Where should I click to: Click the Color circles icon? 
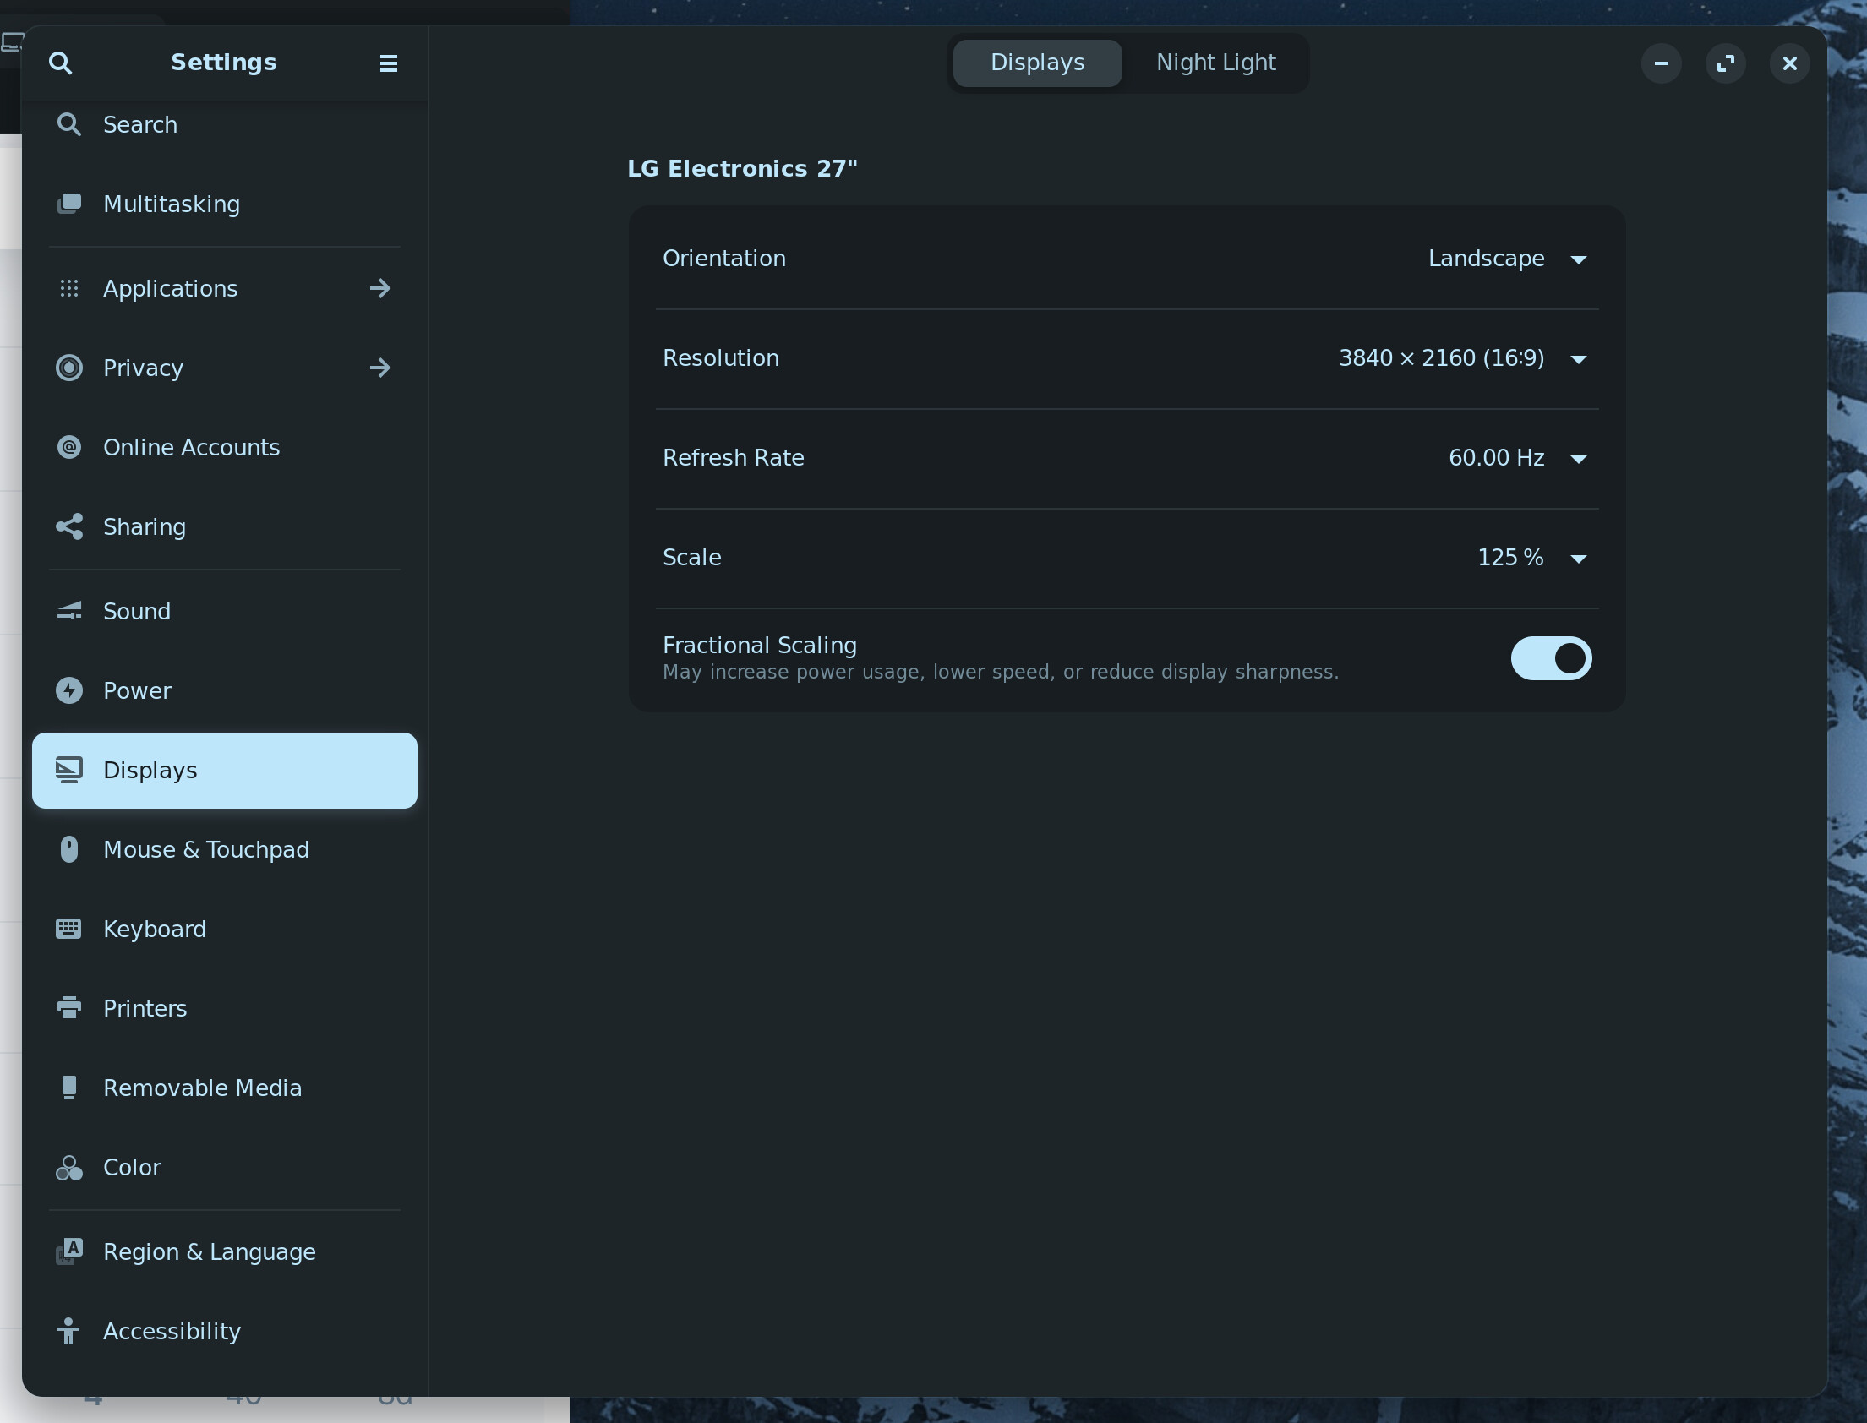point(69,1167)
